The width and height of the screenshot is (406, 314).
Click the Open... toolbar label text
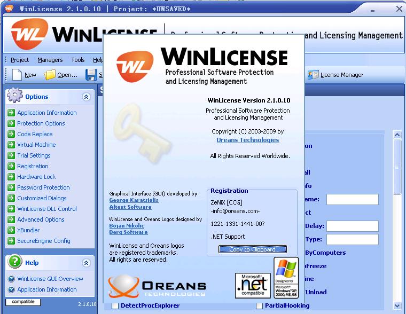(x=67, y=75)
